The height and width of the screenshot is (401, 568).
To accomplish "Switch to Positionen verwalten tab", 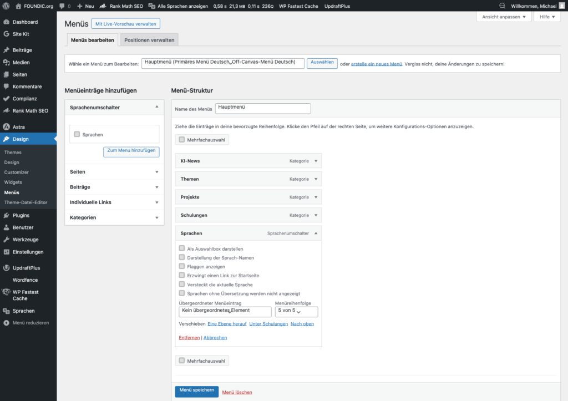I will [149, 40].
